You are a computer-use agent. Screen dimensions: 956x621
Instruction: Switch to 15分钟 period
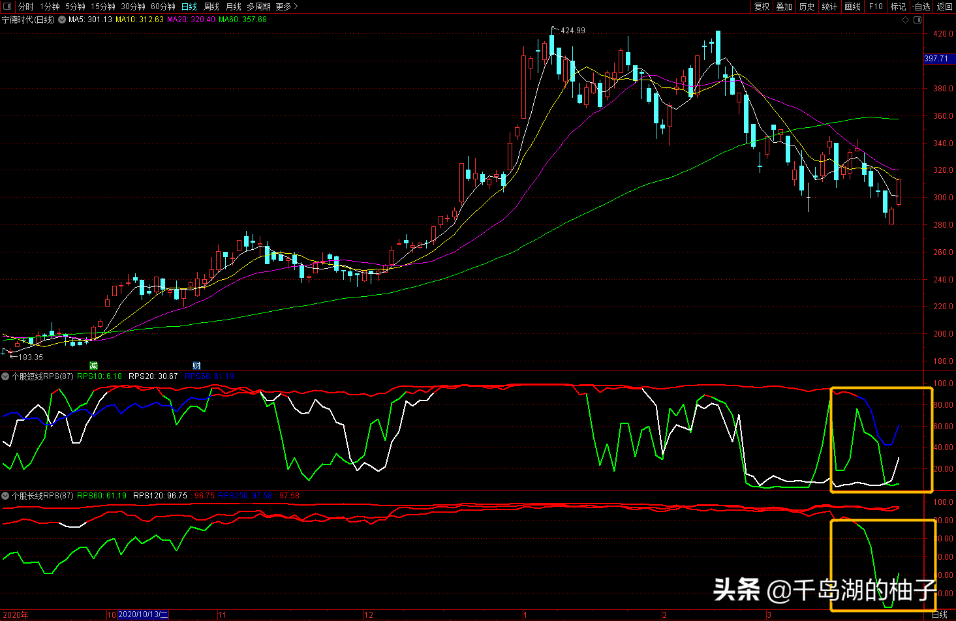point(103,7)
